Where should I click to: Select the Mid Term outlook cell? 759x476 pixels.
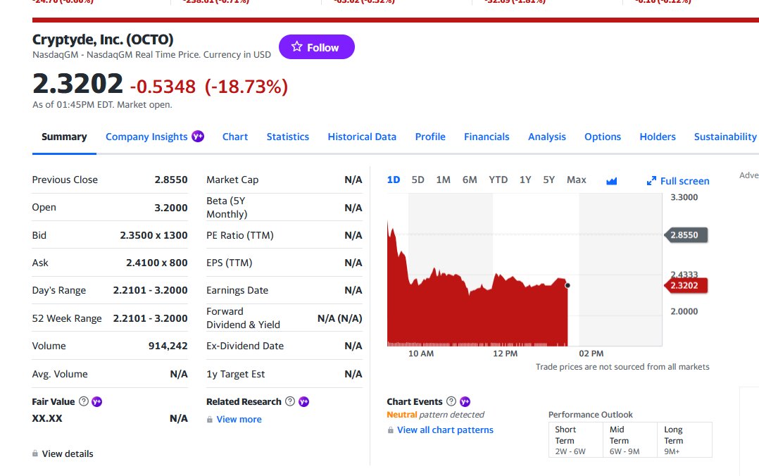point(630,439)
